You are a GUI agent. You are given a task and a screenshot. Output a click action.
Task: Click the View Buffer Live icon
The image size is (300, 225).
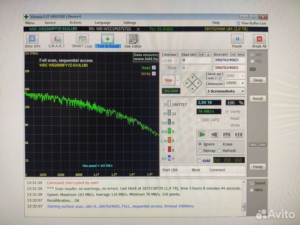click(x=239, y=23)
